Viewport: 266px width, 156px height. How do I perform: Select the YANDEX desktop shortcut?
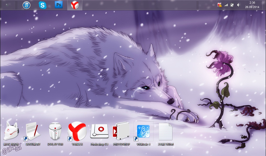(77, 134)
